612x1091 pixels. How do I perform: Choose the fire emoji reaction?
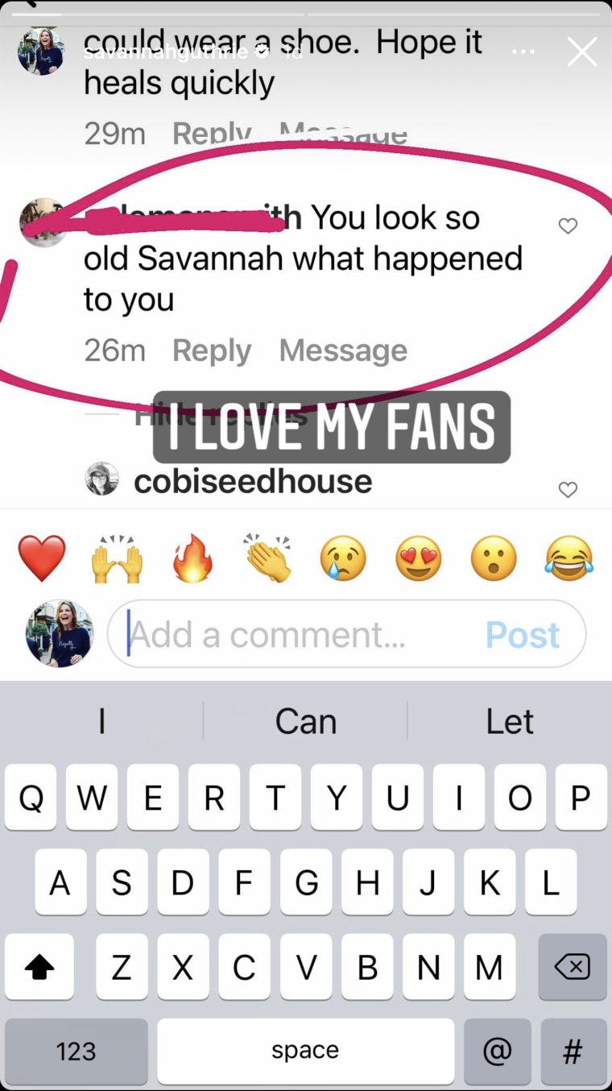(x=193, y=558)
